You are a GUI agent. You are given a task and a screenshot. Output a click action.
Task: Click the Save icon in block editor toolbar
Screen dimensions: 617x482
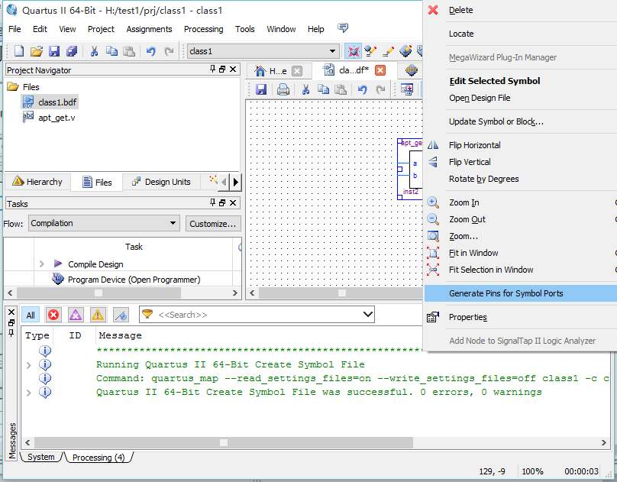261,89
